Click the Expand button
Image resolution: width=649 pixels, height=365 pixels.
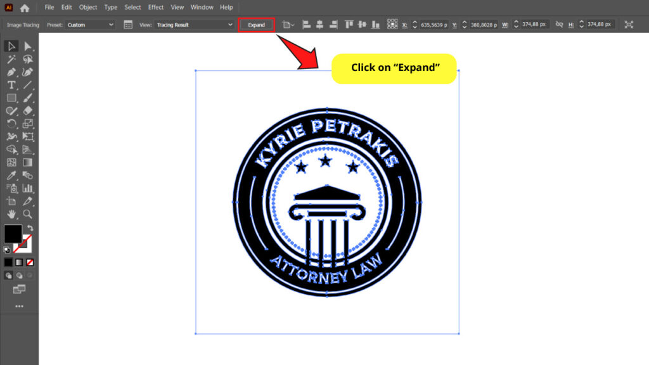click(x=256, y=25)
